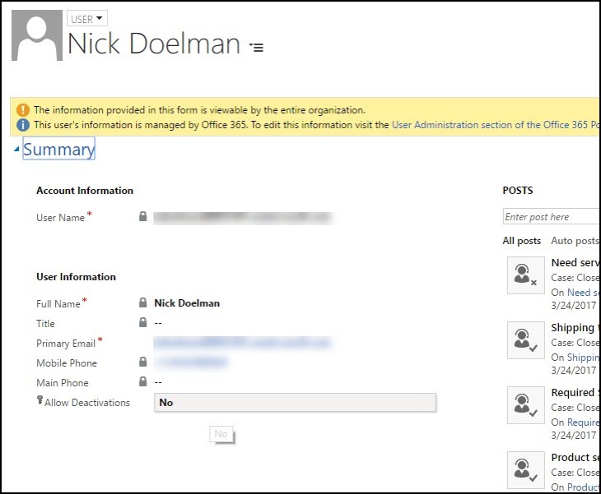The height and width of the screenshot is (494, 601).
Task: Click the blue information notification icon
Action: (x=23, y=125)
